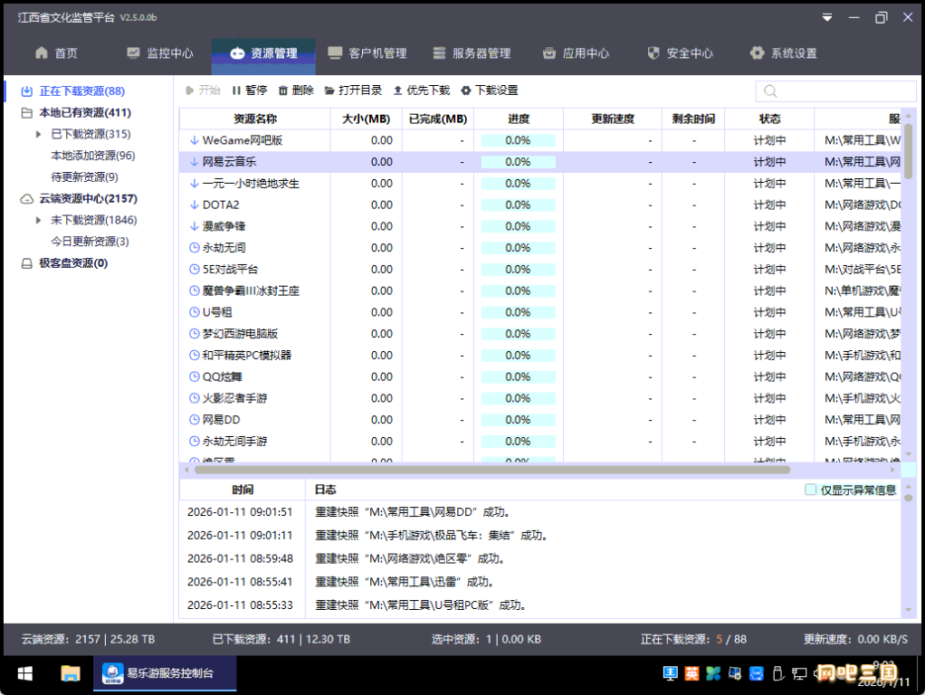Open directory via 打开目录 folder icon
This screenshot has height=695, width=925.
pyautogui.click(x=329, y=90)
